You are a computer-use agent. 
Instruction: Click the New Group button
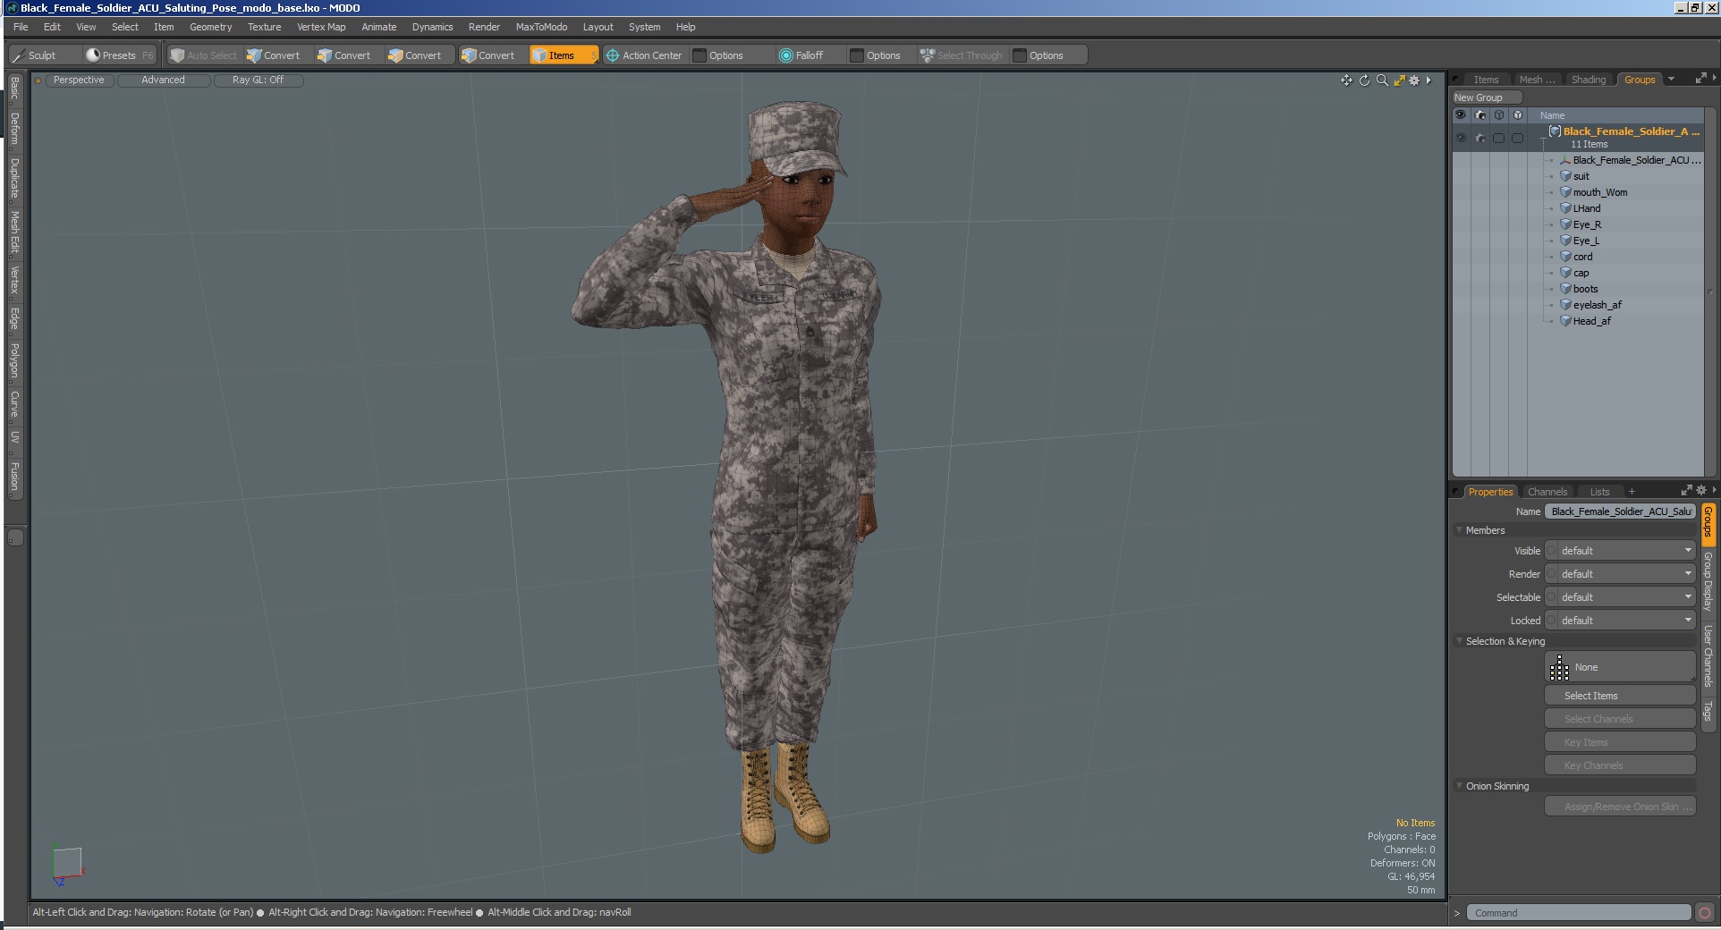1487,97
